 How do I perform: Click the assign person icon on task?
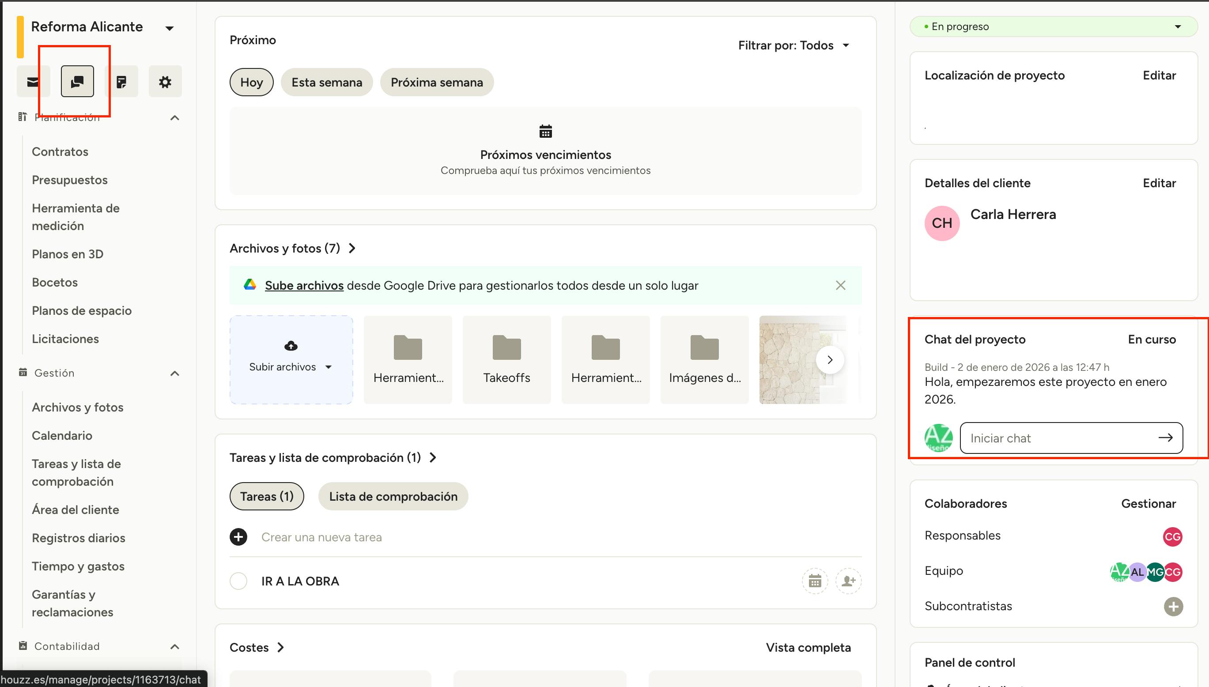[848, 581]
